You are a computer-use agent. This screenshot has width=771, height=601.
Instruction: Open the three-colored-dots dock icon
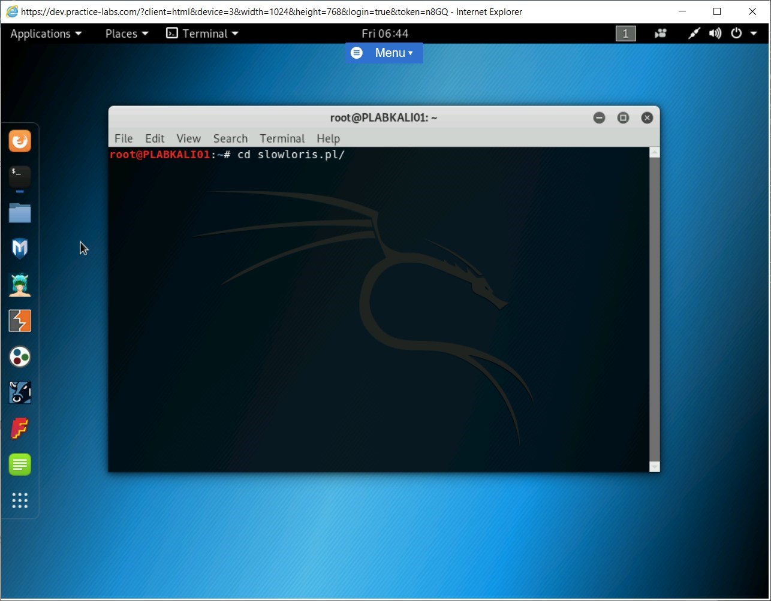tap(20, 357)
